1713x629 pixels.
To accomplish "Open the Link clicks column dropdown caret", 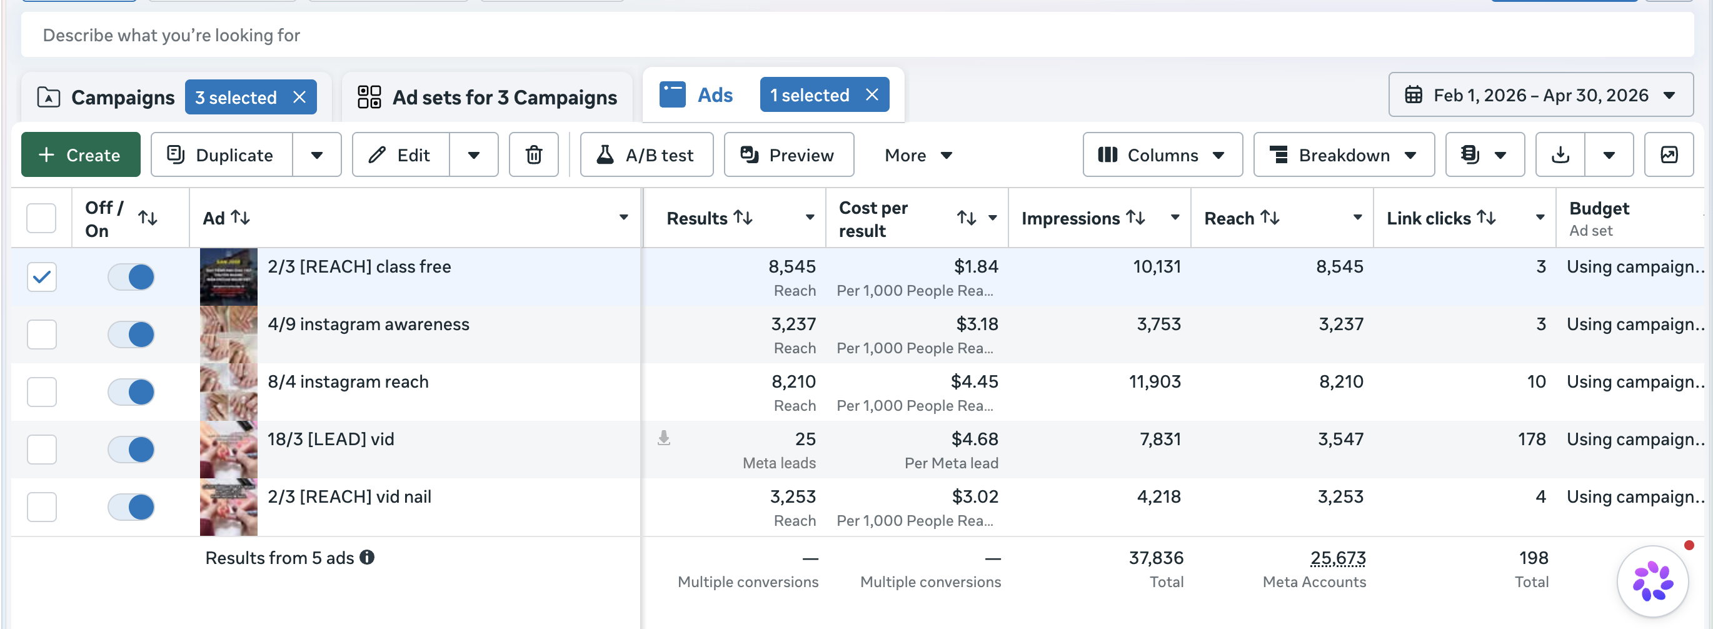I will 1540,218.
